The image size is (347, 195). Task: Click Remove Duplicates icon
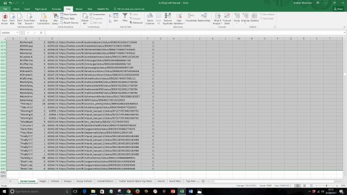(x=168, y=18)
